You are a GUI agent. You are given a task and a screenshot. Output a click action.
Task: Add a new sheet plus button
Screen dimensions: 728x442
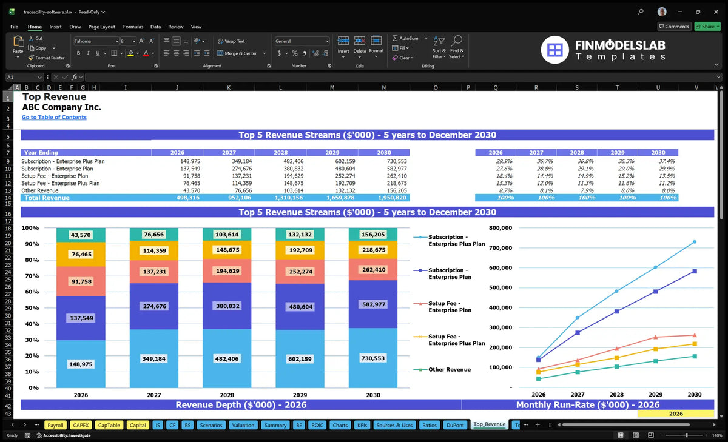(x=538, y=425)
